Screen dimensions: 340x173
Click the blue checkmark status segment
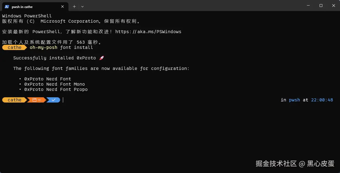[53, 100]
